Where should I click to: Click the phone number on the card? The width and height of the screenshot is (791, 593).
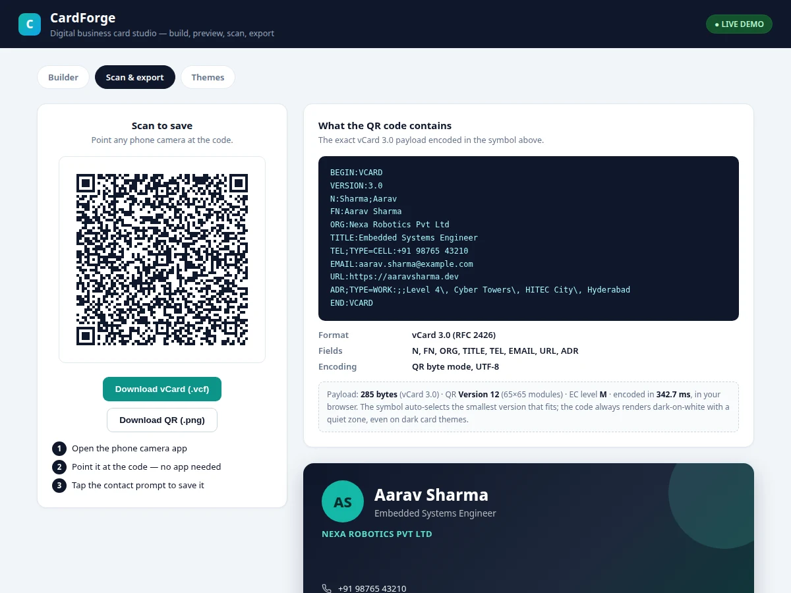pyautogui.click(x=372, y=588)
